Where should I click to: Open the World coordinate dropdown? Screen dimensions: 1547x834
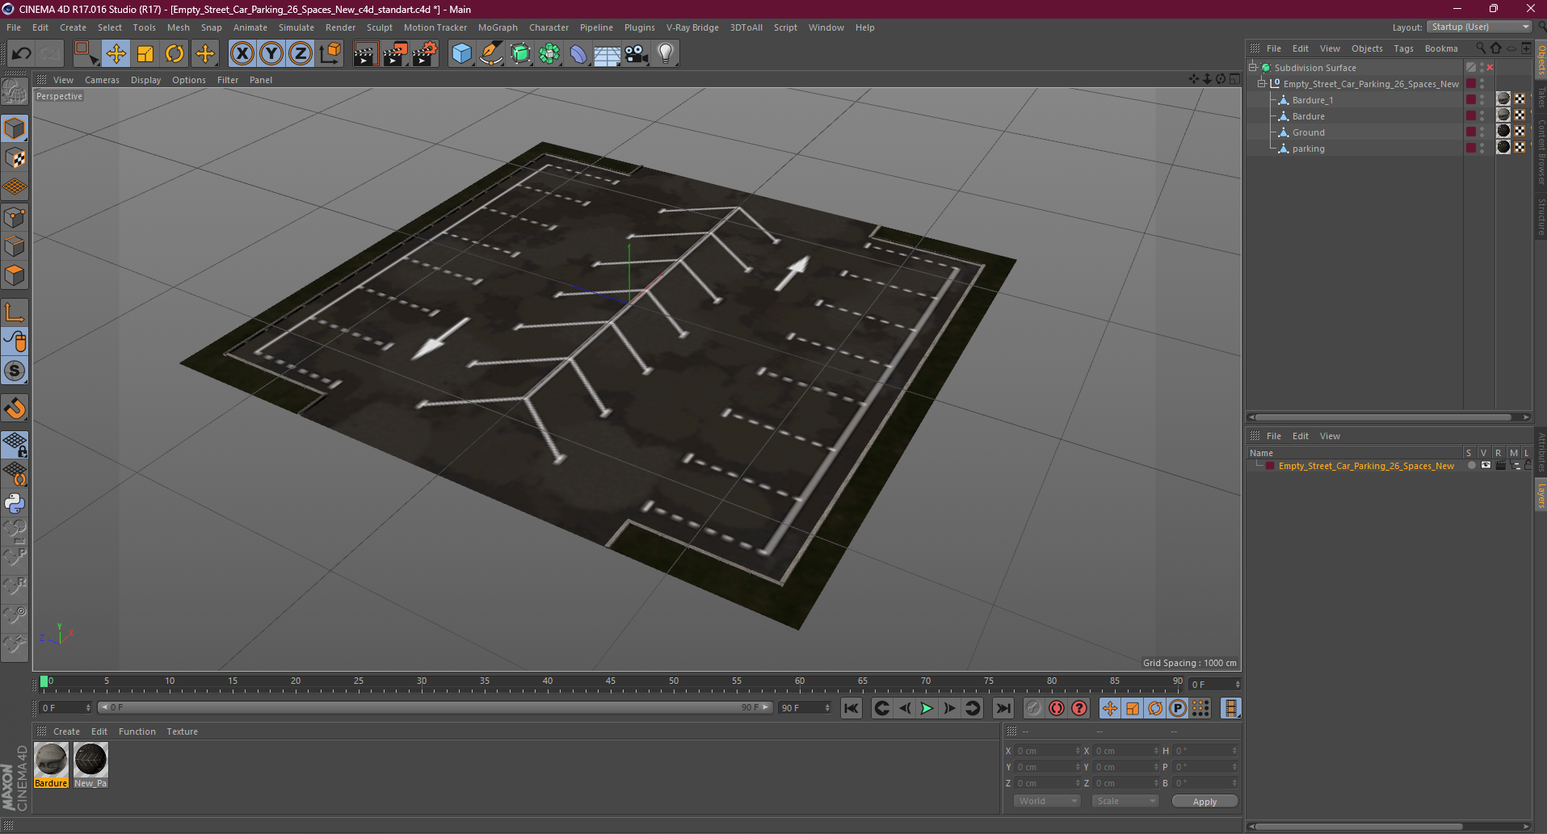pyautogui.click(x=1047, y=801)
